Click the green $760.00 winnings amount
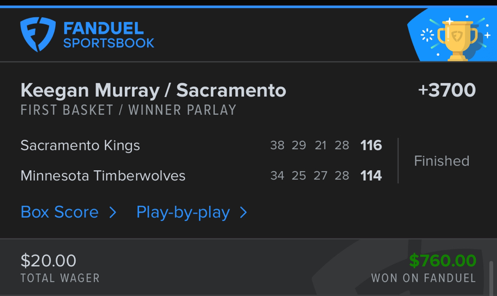This screenshot has width=497, height=296. (442, 261)
